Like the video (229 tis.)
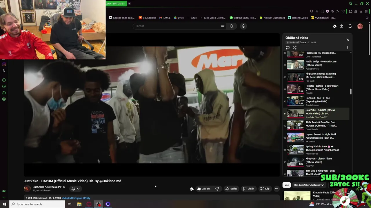371x208 pixels. [x=204, y=189]
